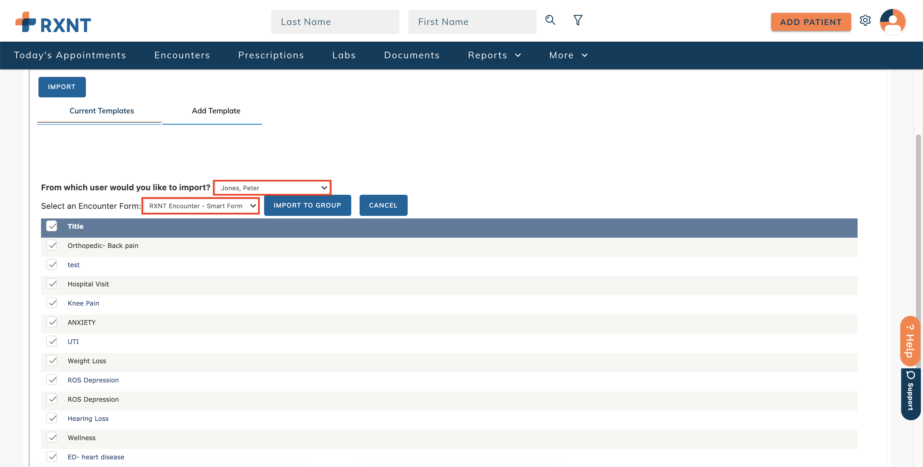923x467 pixels.
Task: Click the Last Name search field
Action: [335, 22]
